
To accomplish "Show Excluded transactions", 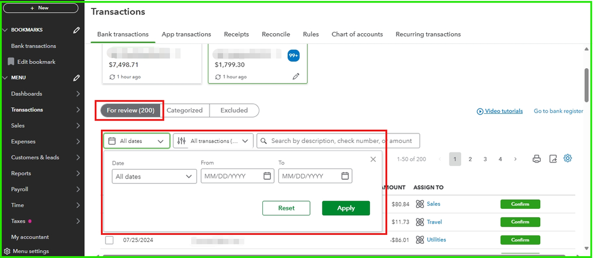I will pos(234,111).
